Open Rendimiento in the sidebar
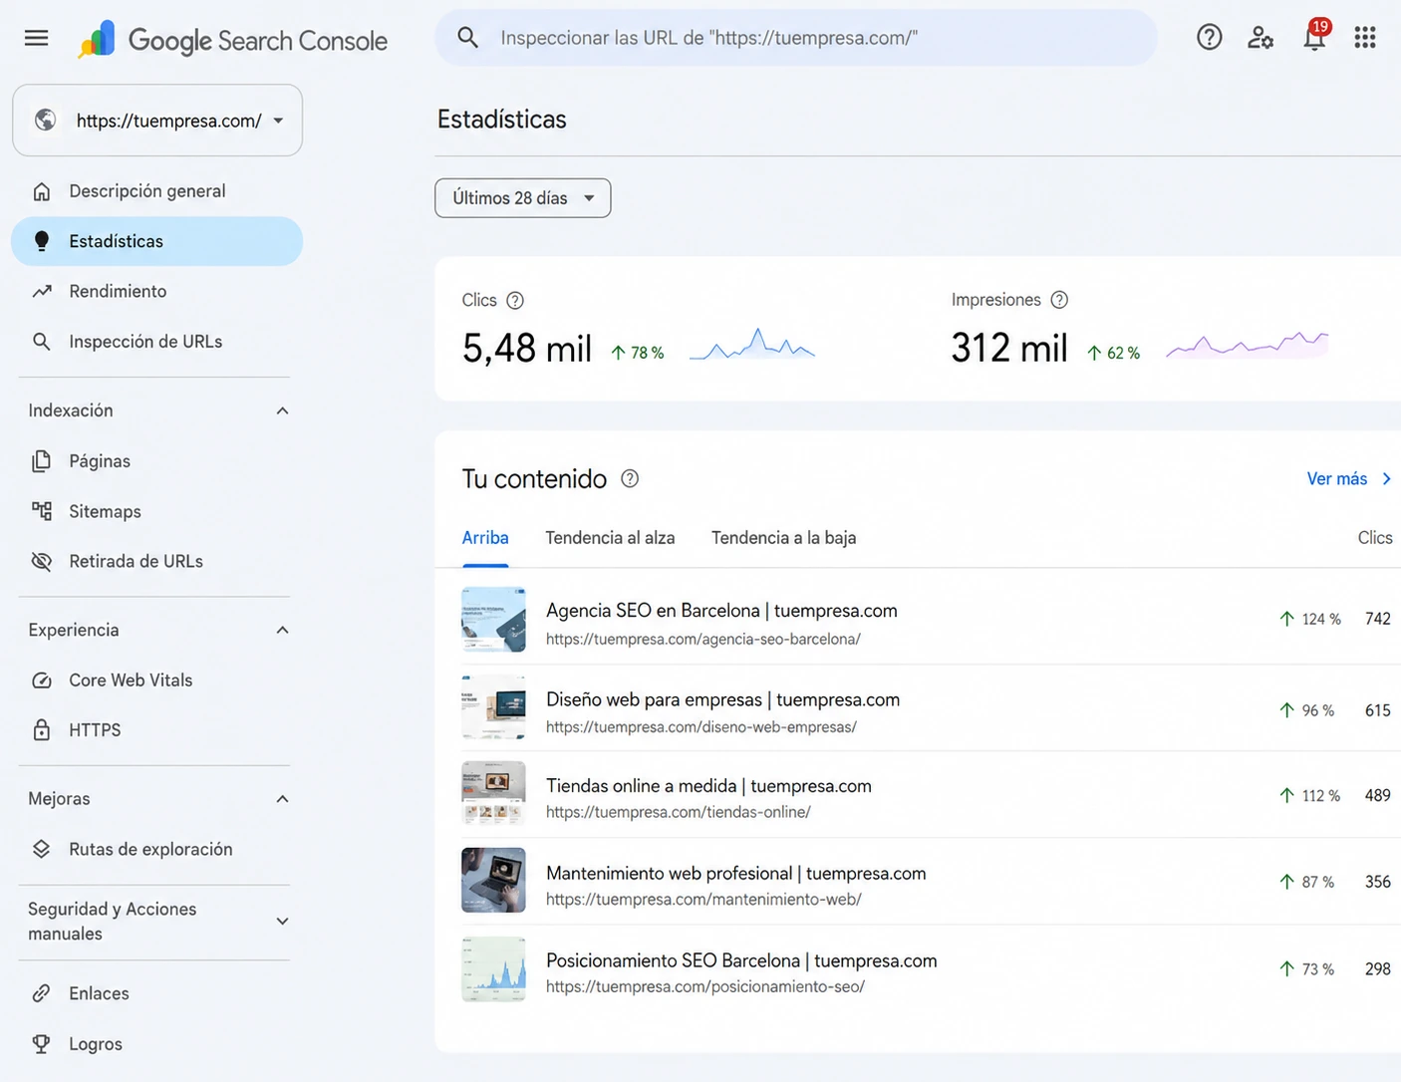Image resolution: width=1401 pixels, height=1082 pixels. pyautogui.click(x=156, y=291)
